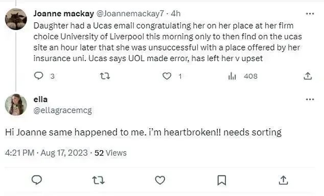Retweet Joanne mackay's post
This screenshot has height=196, width=324.
[x=105, y=76]
